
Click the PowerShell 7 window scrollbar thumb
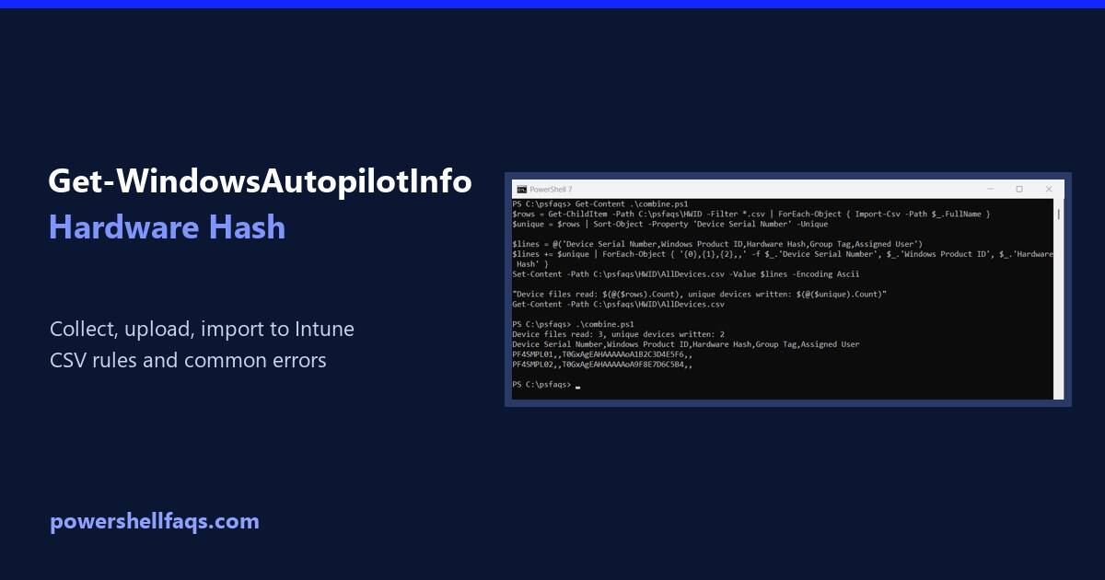click(x=1058, y=214)
